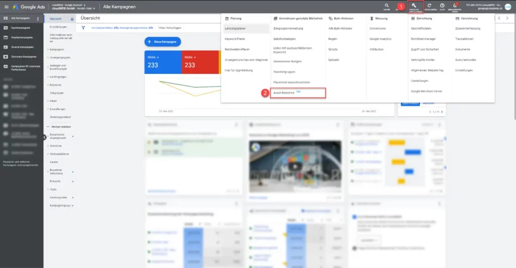Select Leistungsplaner in Planung menu
Viewport: 516px width, 268px height.
(x=246, y=29)
